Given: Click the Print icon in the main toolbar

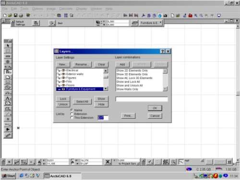Looking at the screenshot, I should 21,15.
